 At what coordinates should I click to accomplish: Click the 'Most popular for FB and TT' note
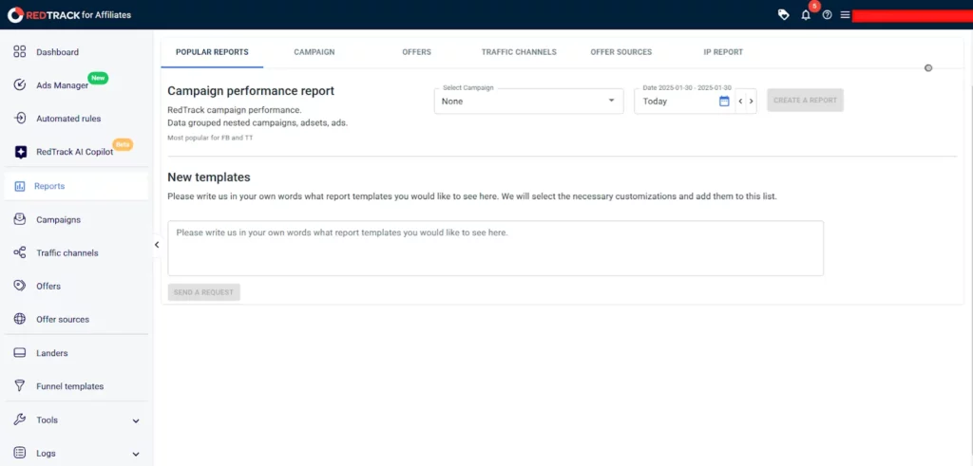coord(210,138)
